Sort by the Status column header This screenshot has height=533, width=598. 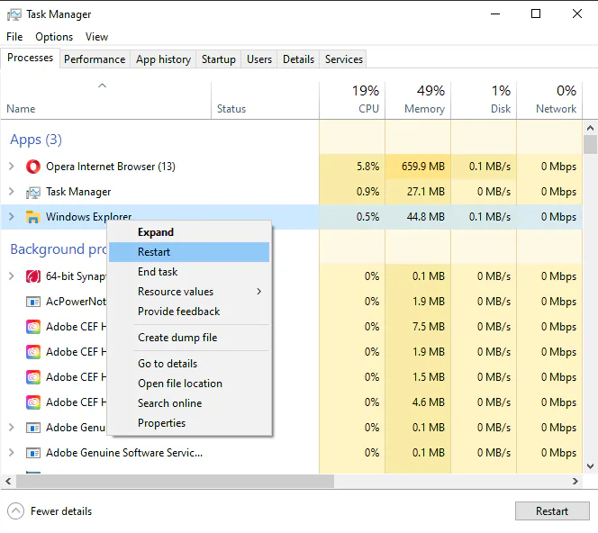pyautogui.click(x=265, y=101)
